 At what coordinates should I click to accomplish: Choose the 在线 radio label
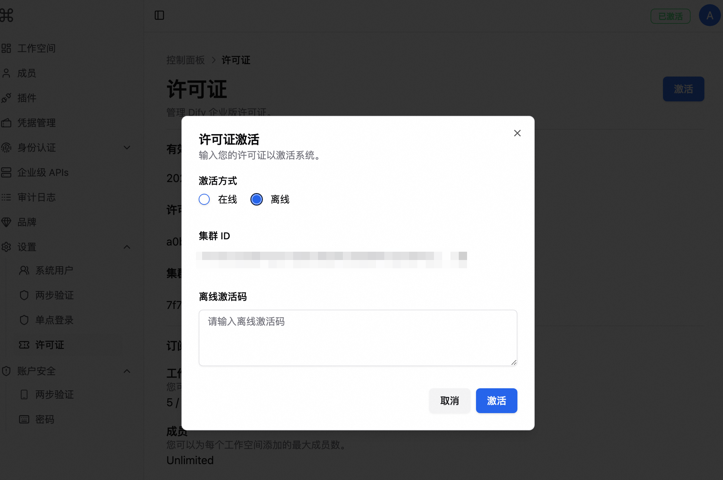click(x=227, y=199)
